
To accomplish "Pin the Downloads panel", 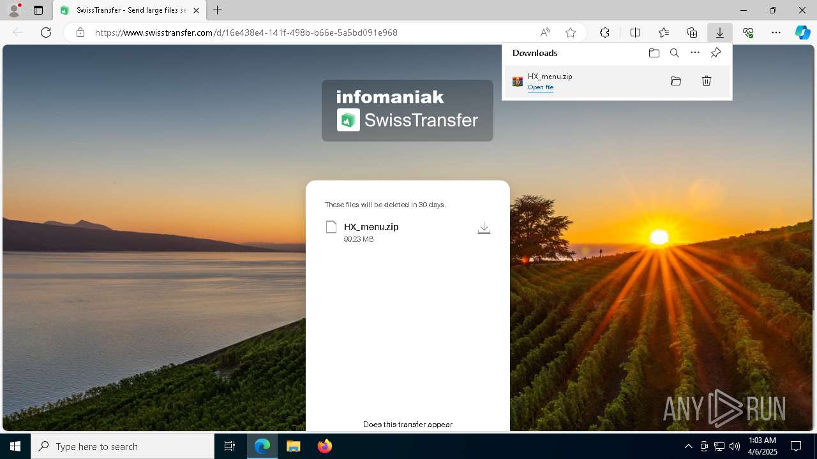I will [x=716, y=53].
